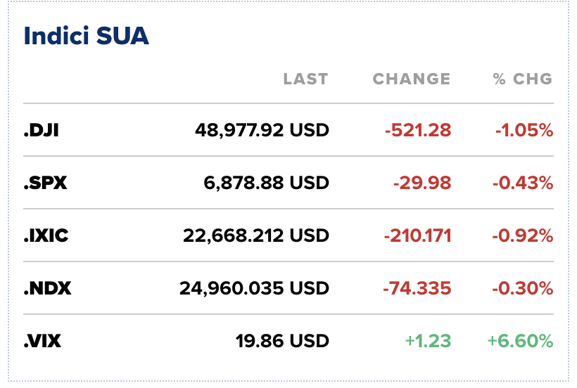
Task: Open the .DJI index link
Action: point(41,130)
